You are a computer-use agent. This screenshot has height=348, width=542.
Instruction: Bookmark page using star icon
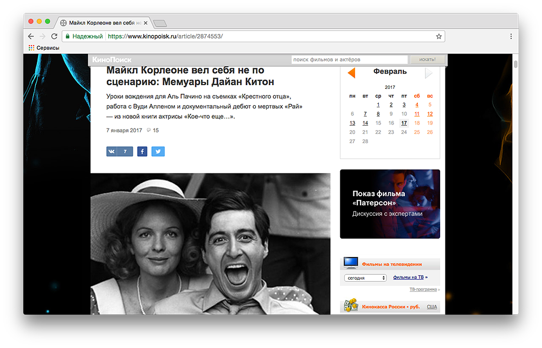click(x=438, y=36)
